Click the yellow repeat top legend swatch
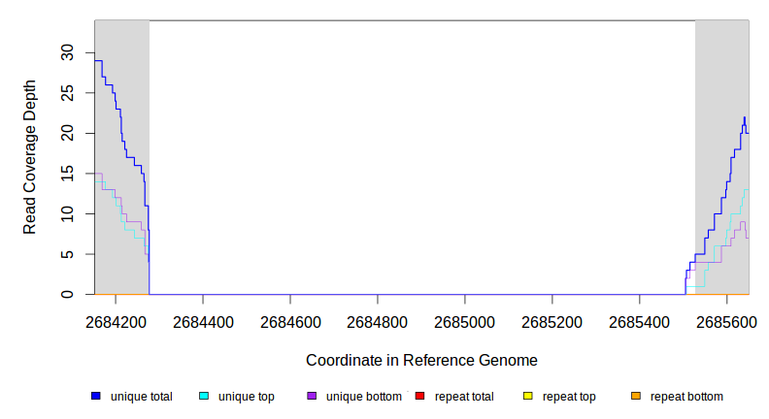The width and height of the screenshot is (769, 419). tap(527, 397)
